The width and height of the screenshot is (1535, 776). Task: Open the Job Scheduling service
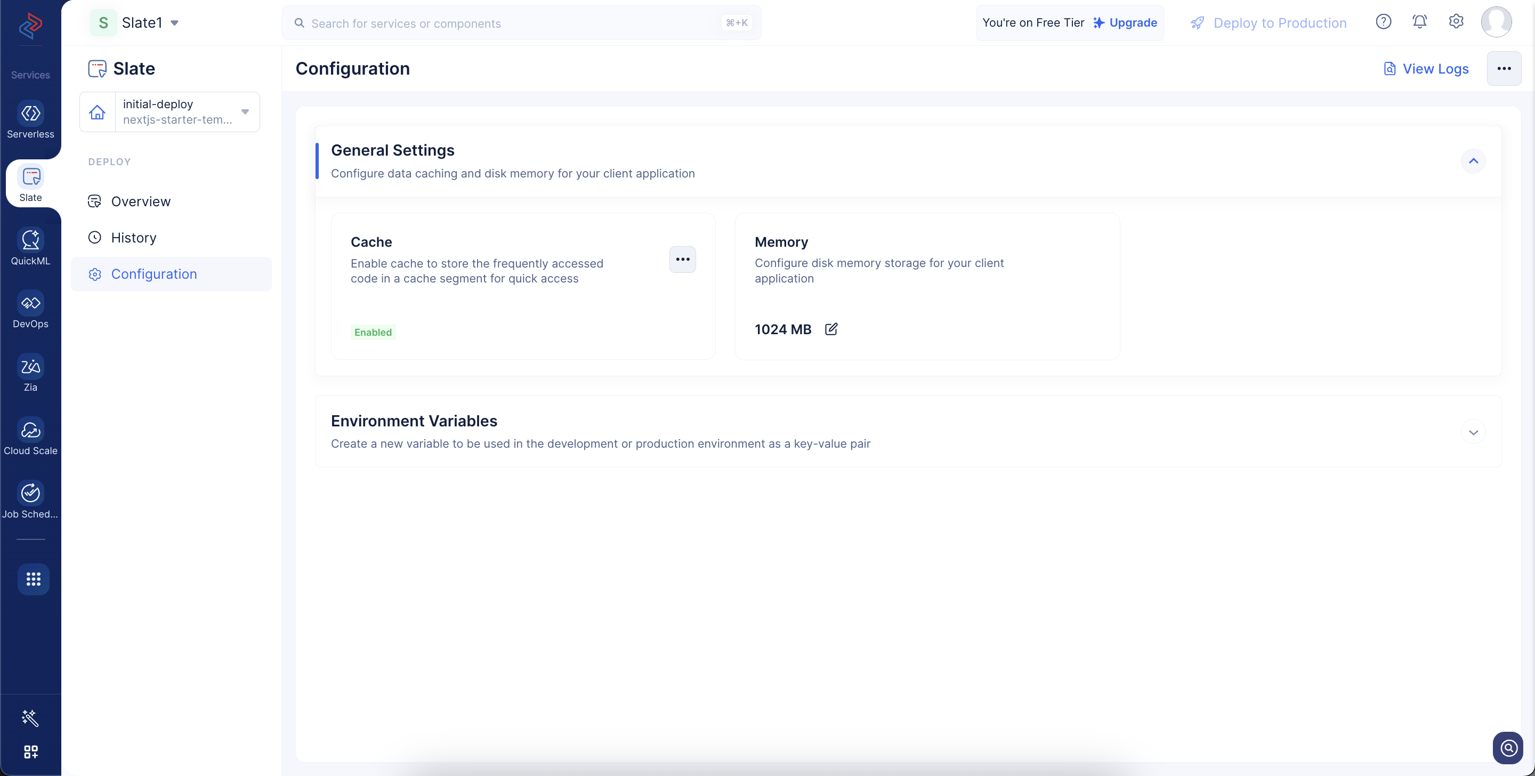pos(30,500)
